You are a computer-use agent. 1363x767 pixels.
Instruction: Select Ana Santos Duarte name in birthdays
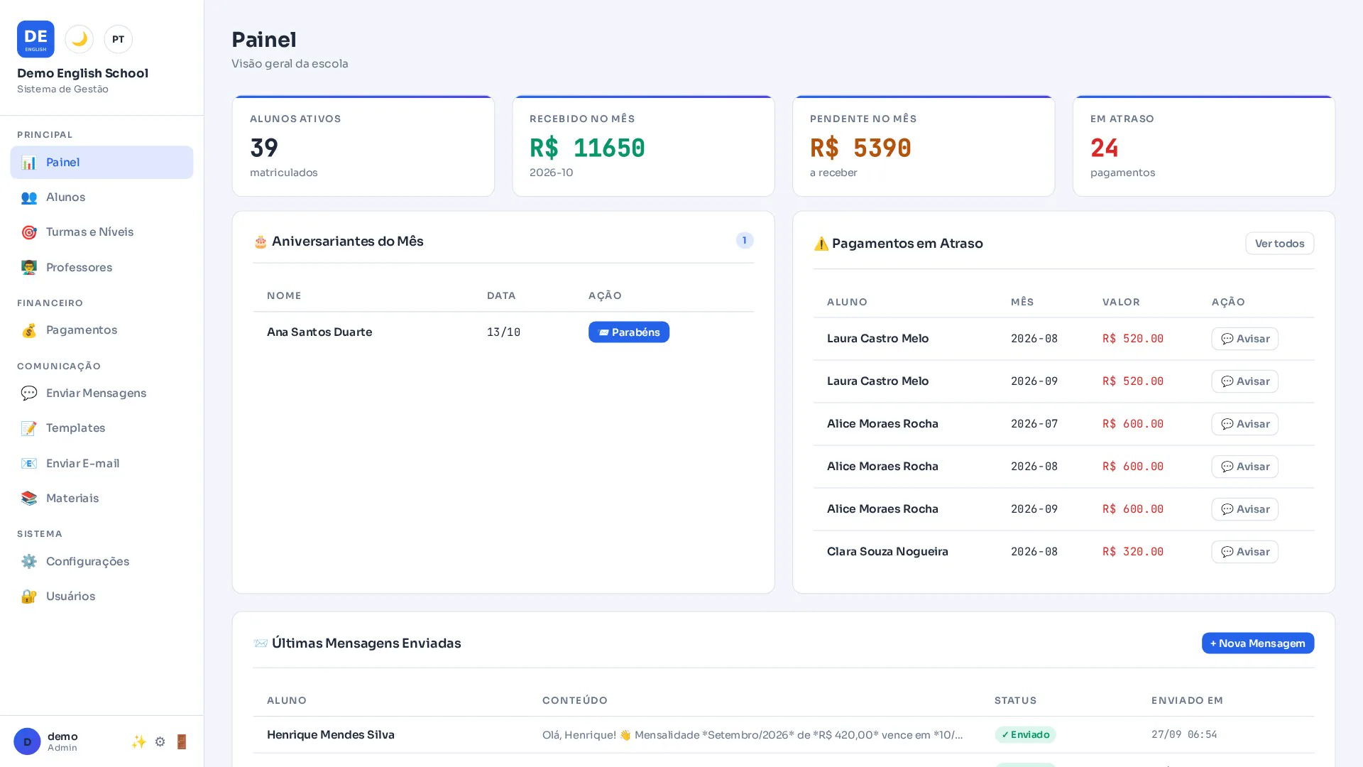click(x=319, y=332)
